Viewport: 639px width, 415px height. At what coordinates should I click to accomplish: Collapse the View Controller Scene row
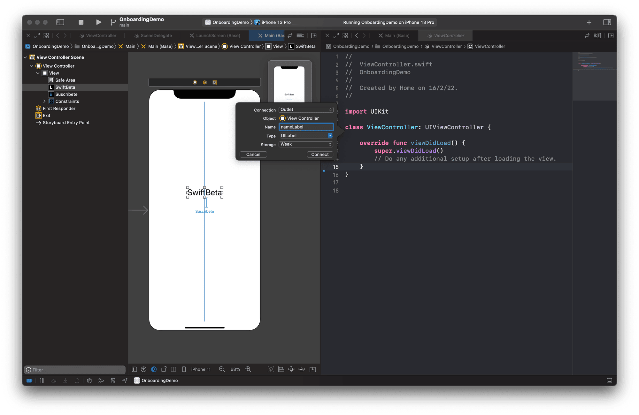25,57
